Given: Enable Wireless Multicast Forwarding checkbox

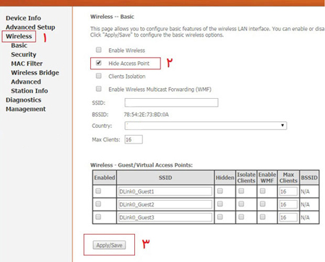Looking at the screenshot, I should pyautogui.click(x=98, y=89).
